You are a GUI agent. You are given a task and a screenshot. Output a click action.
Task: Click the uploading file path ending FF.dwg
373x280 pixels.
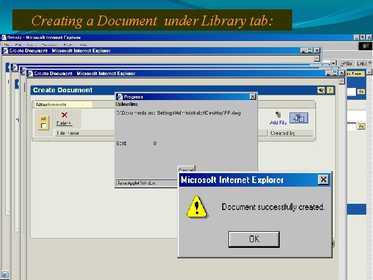pyautogui.click(x=178, y=113)
